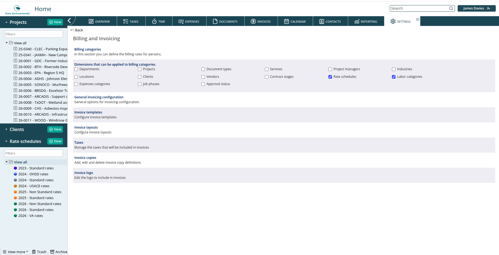Click the Zoey Environmental logo
Viewport: 499px width, 255px height.
coord(17,10)
